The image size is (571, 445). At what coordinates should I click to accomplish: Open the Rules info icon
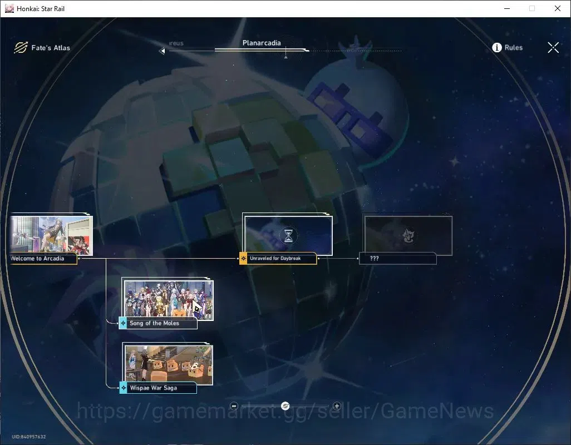coord(497,48)
